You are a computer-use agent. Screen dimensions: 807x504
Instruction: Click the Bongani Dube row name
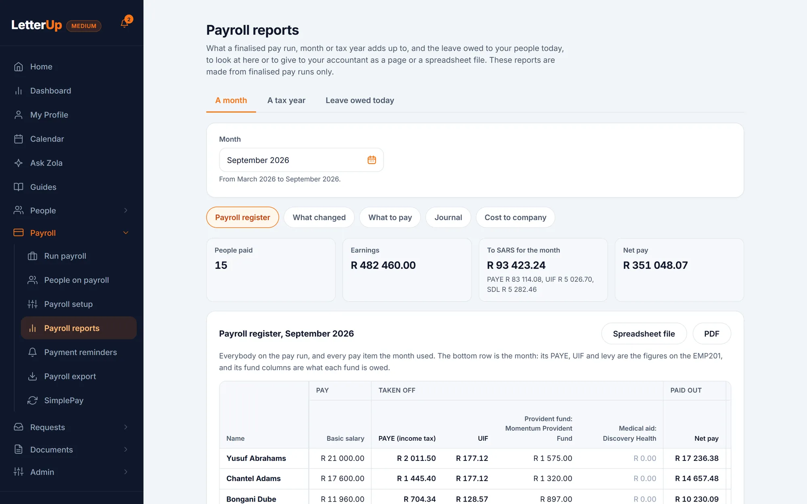[251, 499]
